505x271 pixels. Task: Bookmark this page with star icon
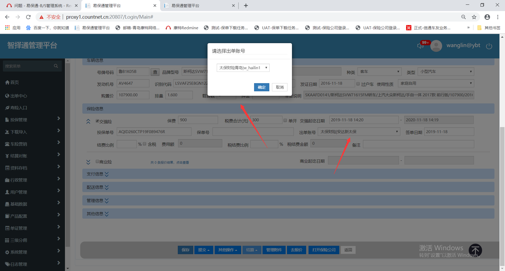474,17
